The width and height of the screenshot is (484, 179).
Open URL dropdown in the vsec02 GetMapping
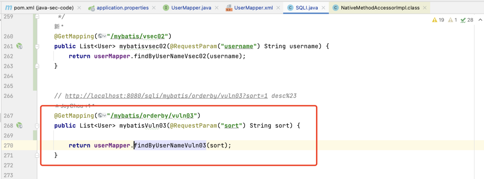103,36
